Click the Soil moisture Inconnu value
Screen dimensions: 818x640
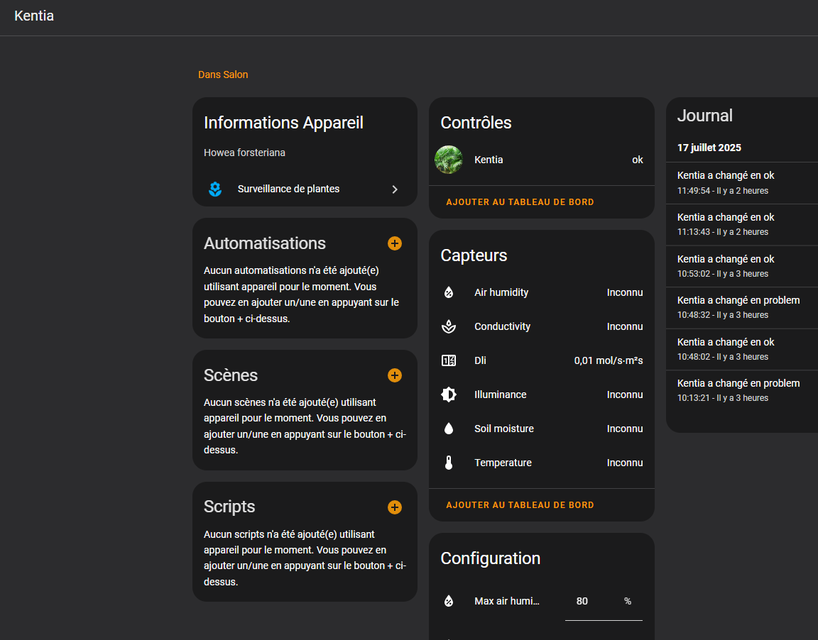(624, 429)
